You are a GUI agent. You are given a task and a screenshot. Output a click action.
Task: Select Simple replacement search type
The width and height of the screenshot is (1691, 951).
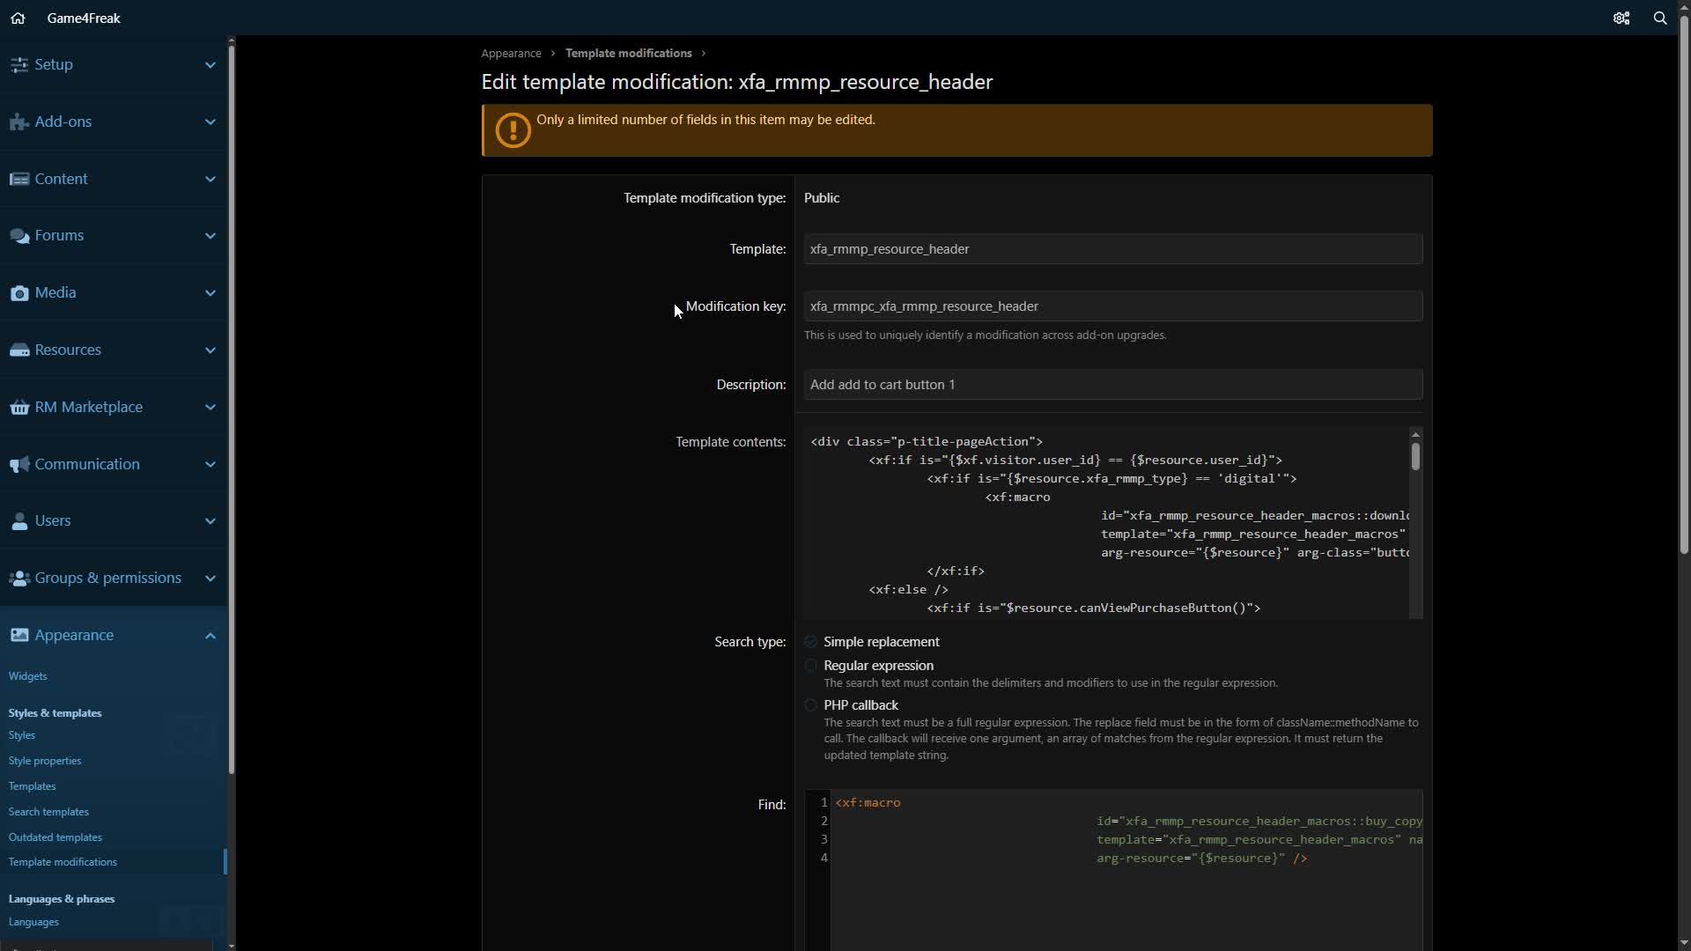point(810,642)
